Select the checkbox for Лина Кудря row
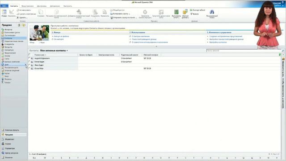286x161 pixels. point(29,65)
